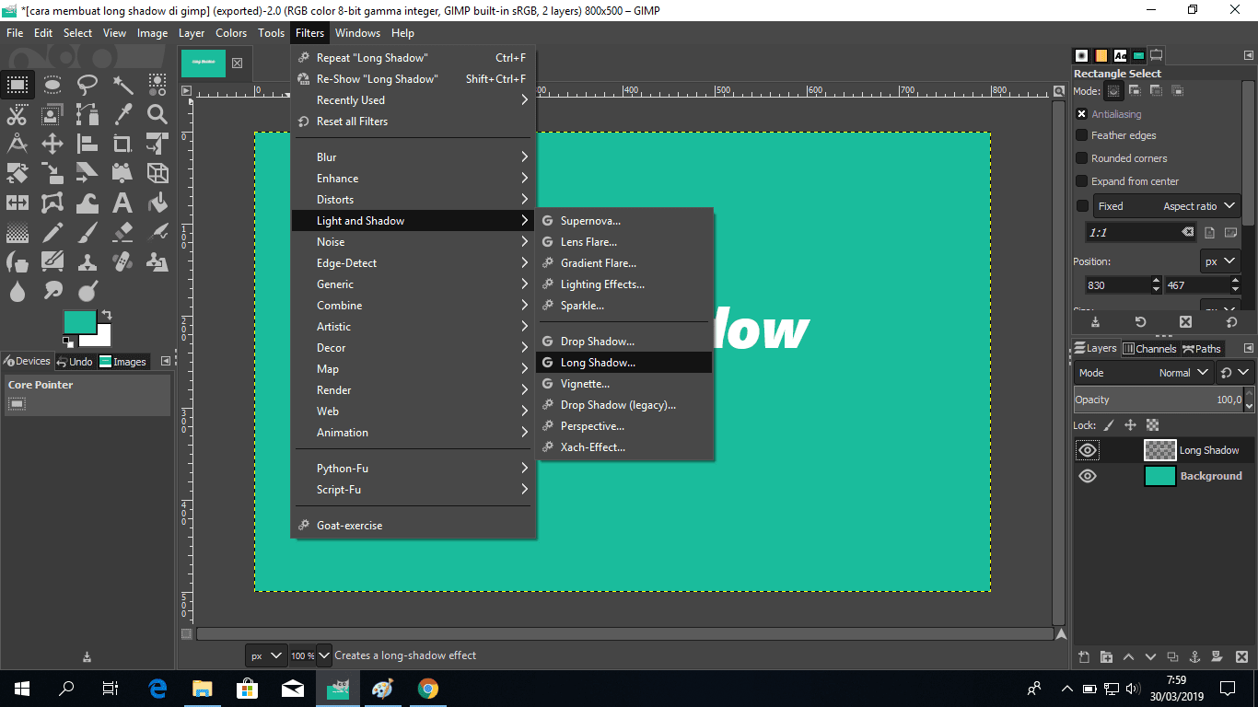Check the Fixed aspect ratio checkbox
Screen dimensions: 1258x707
point(1082,206)
